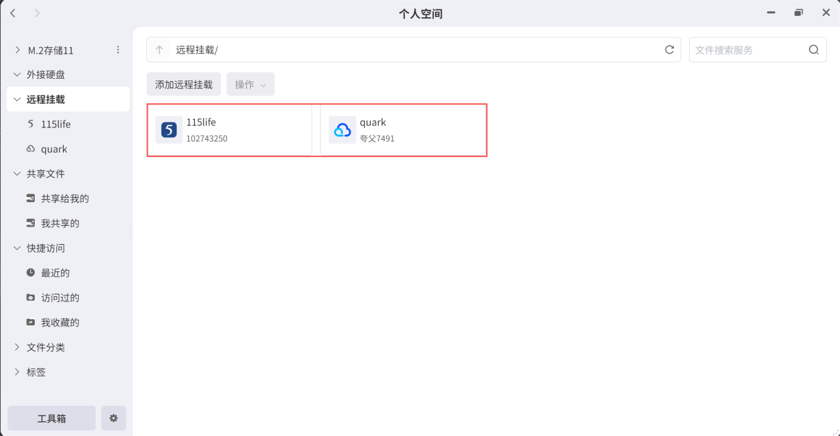The width and height of the screenshot is (840, 436).
Task: Expand the 文件分类 section
Action: 17,347
